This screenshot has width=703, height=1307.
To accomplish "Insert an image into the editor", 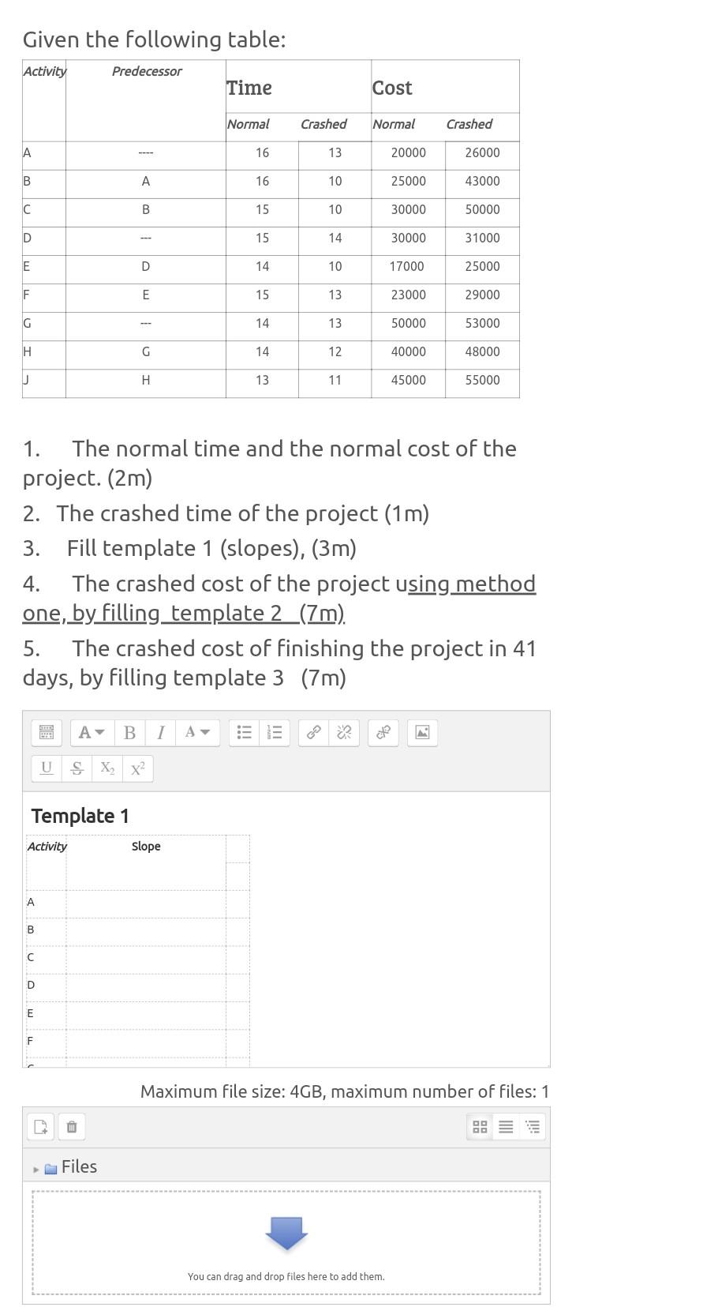I will 422,732.
